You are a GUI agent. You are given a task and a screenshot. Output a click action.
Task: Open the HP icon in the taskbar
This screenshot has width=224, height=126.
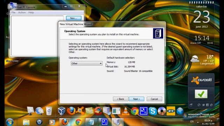[39, 122]
